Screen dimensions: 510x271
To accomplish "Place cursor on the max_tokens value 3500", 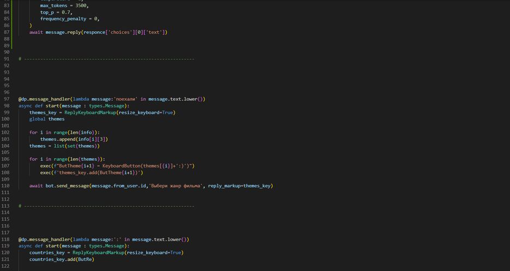I will [x=82, y=5].
